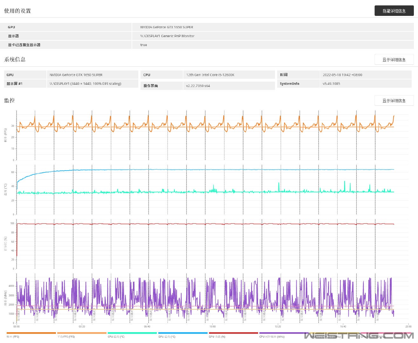Click the 使用的设置 section heading

tap(17, 11)
